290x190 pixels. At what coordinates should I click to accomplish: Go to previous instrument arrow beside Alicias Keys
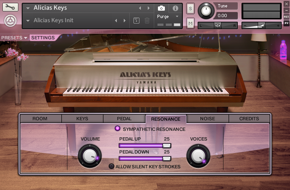pos(140,8)
